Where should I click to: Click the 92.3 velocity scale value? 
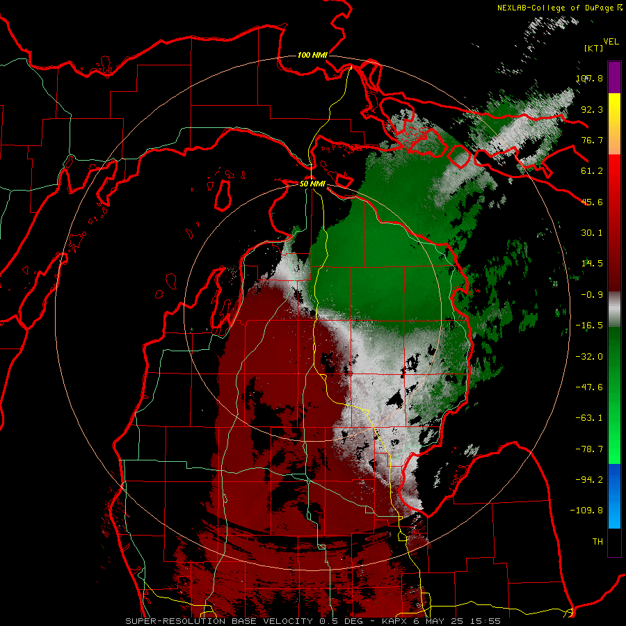(592, 109)
